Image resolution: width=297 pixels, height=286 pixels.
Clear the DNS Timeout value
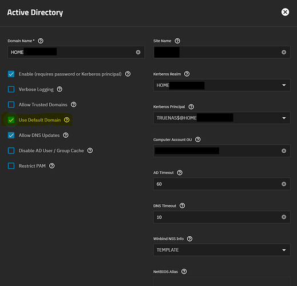284,217
